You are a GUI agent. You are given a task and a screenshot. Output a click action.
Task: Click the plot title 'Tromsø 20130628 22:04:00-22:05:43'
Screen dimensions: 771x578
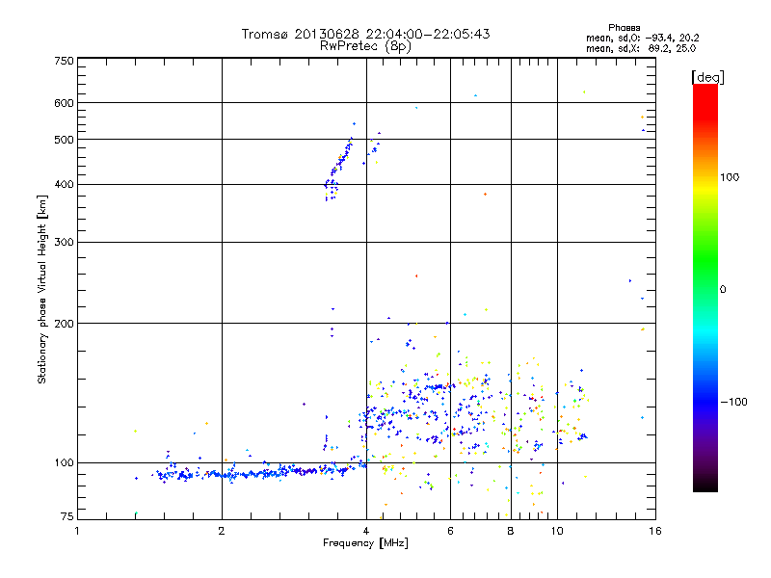point(365,34)
